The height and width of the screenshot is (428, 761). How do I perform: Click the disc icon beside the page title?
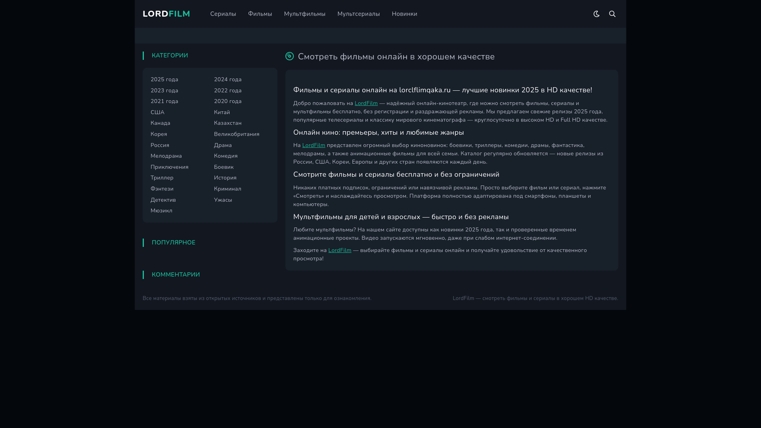[289, 56]
